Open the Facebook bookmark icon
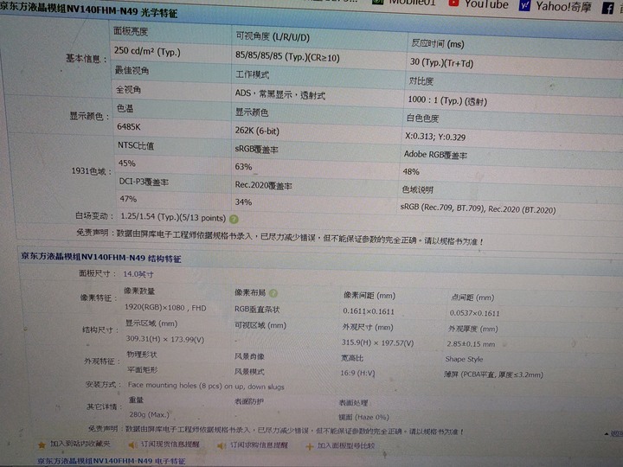Viewport: 623px width, 467px height. coord(608,8)
